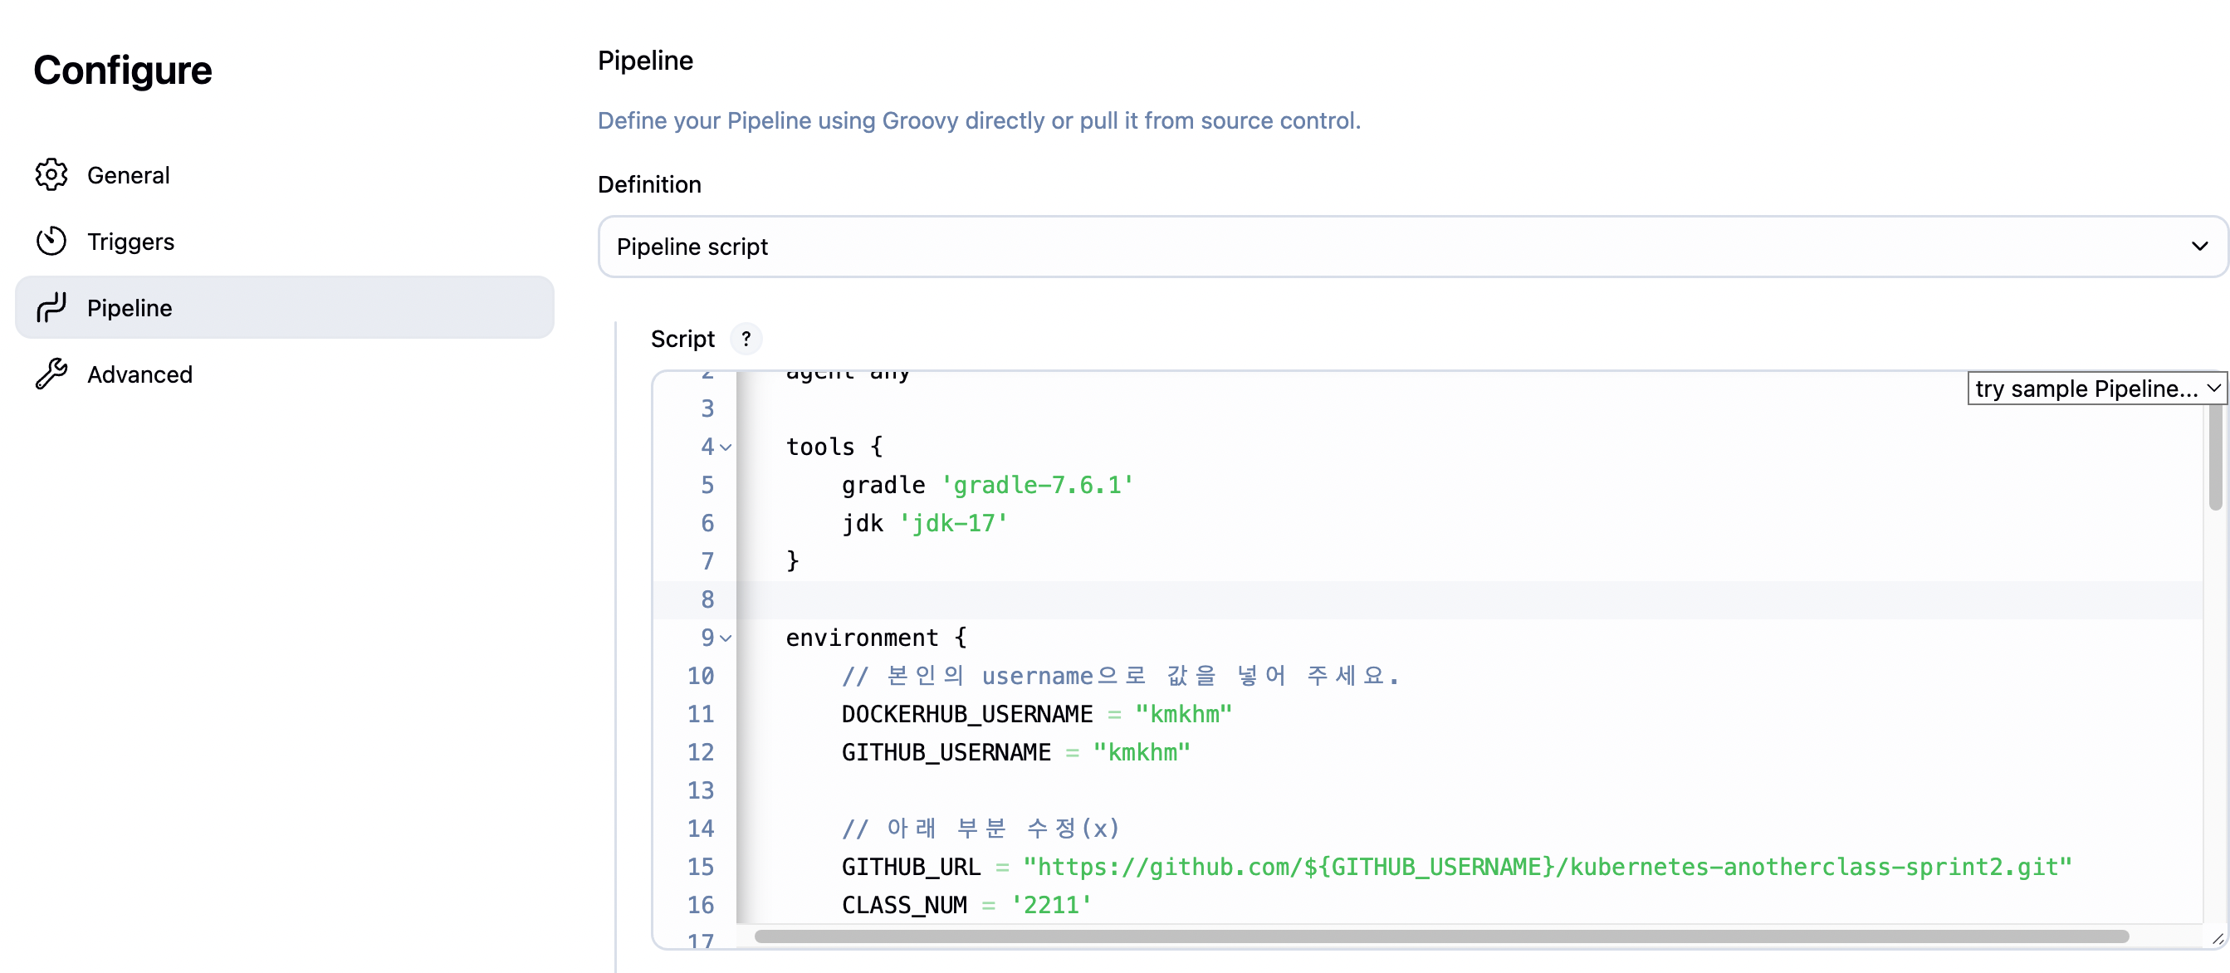Go to the General section
Screen dimensions: 2230x973
(128, 175)
